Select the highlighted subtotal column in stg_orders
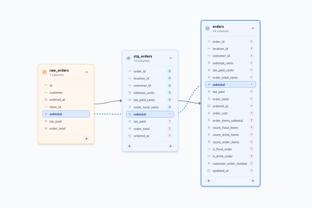Screen dimensions: 312x208 (150, 114)
